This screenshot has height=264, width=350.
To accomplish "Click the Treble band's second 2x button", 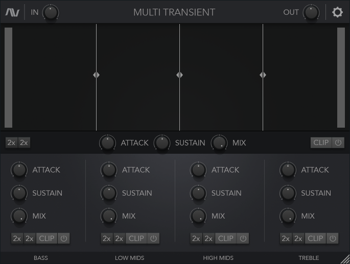I will pos(298,238).
